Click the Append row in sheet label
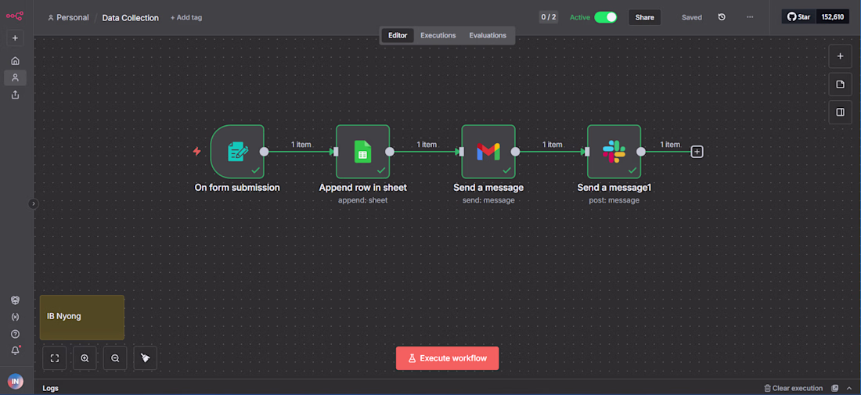The height and width of the screenshot is (395, 861). pos(363,188)
